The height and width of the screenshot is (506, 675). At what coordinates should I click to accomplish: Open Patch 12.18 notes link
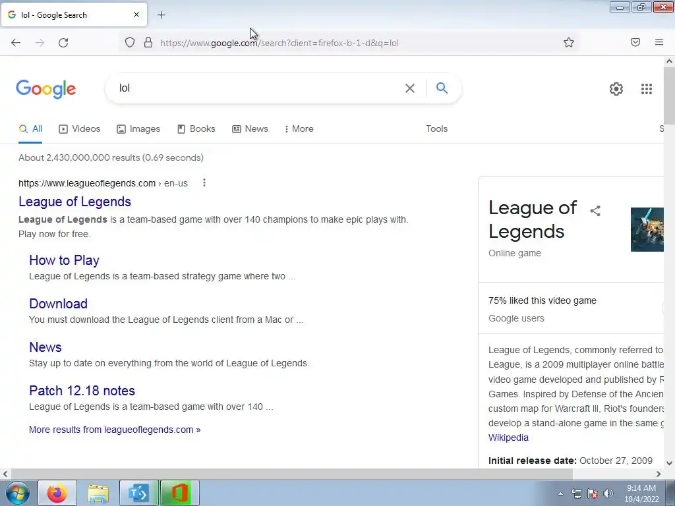coord(82,390)
